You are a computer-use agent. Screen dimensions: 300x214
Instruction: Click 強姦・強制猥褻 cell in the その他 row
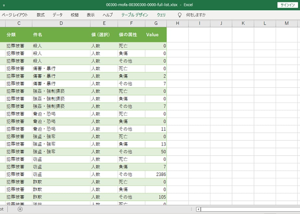(x=61, y=106)
